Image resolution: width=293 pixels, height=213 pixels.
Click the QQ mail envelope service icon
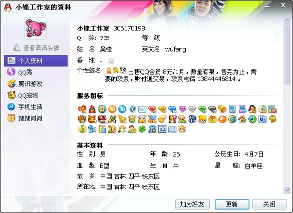coord(142,109)
